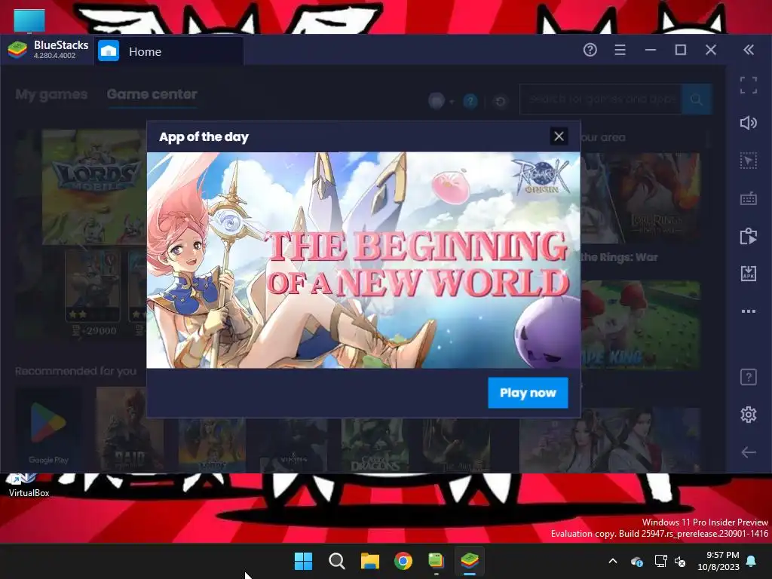Open volume control in side toolbar
Viewport: 772px width, 579px height.
[749, 123]
